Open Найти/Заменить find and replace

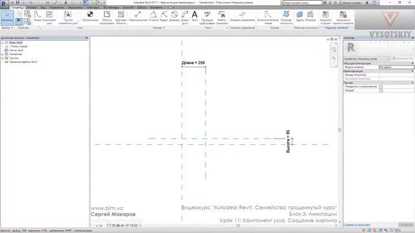[x=222, y=17]
